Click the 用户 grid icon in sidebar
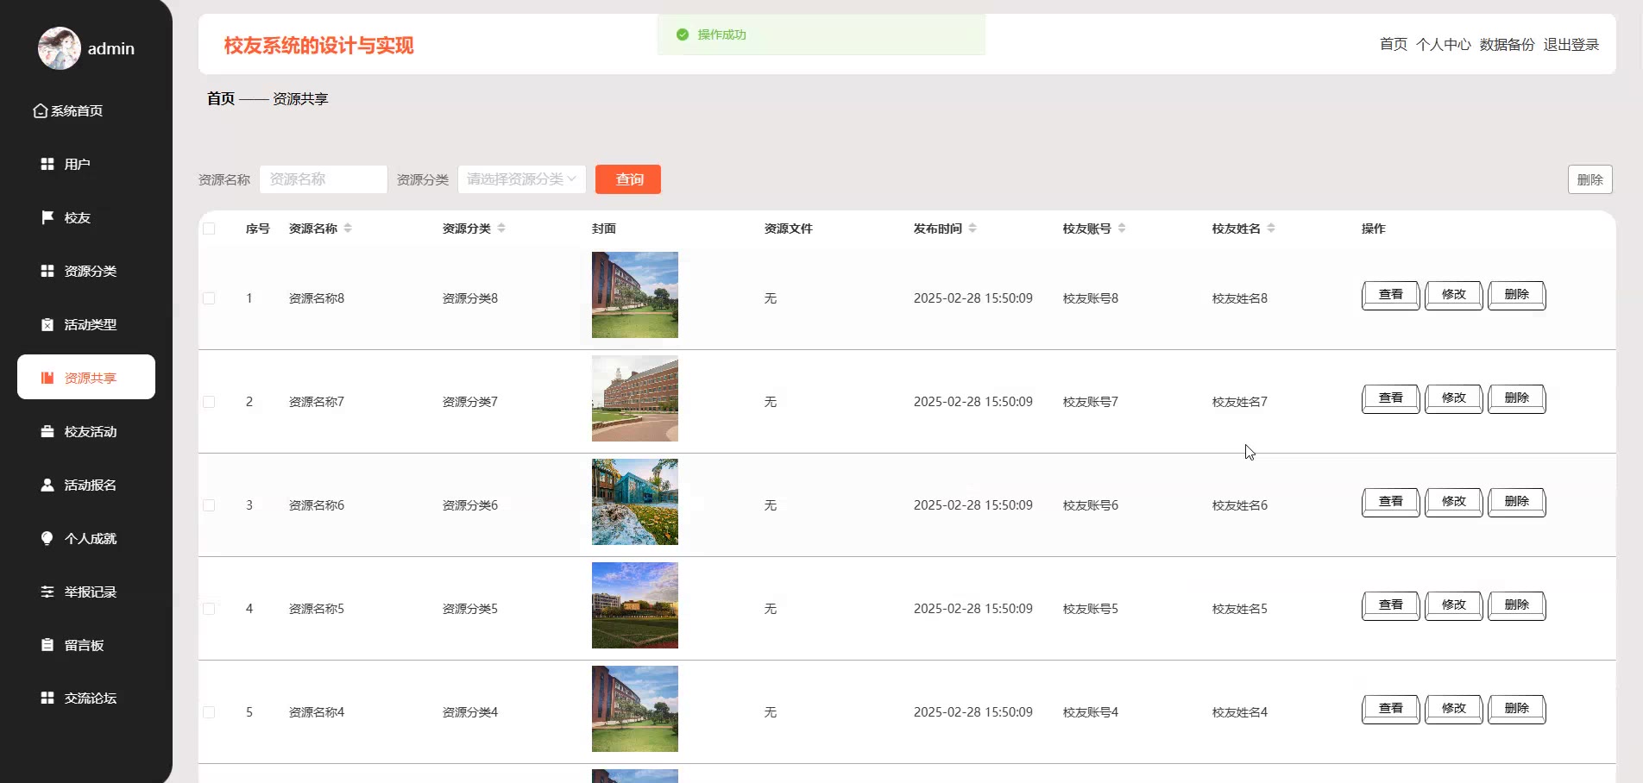This screenshot has width=1643, height=783. tap(47, 164)
